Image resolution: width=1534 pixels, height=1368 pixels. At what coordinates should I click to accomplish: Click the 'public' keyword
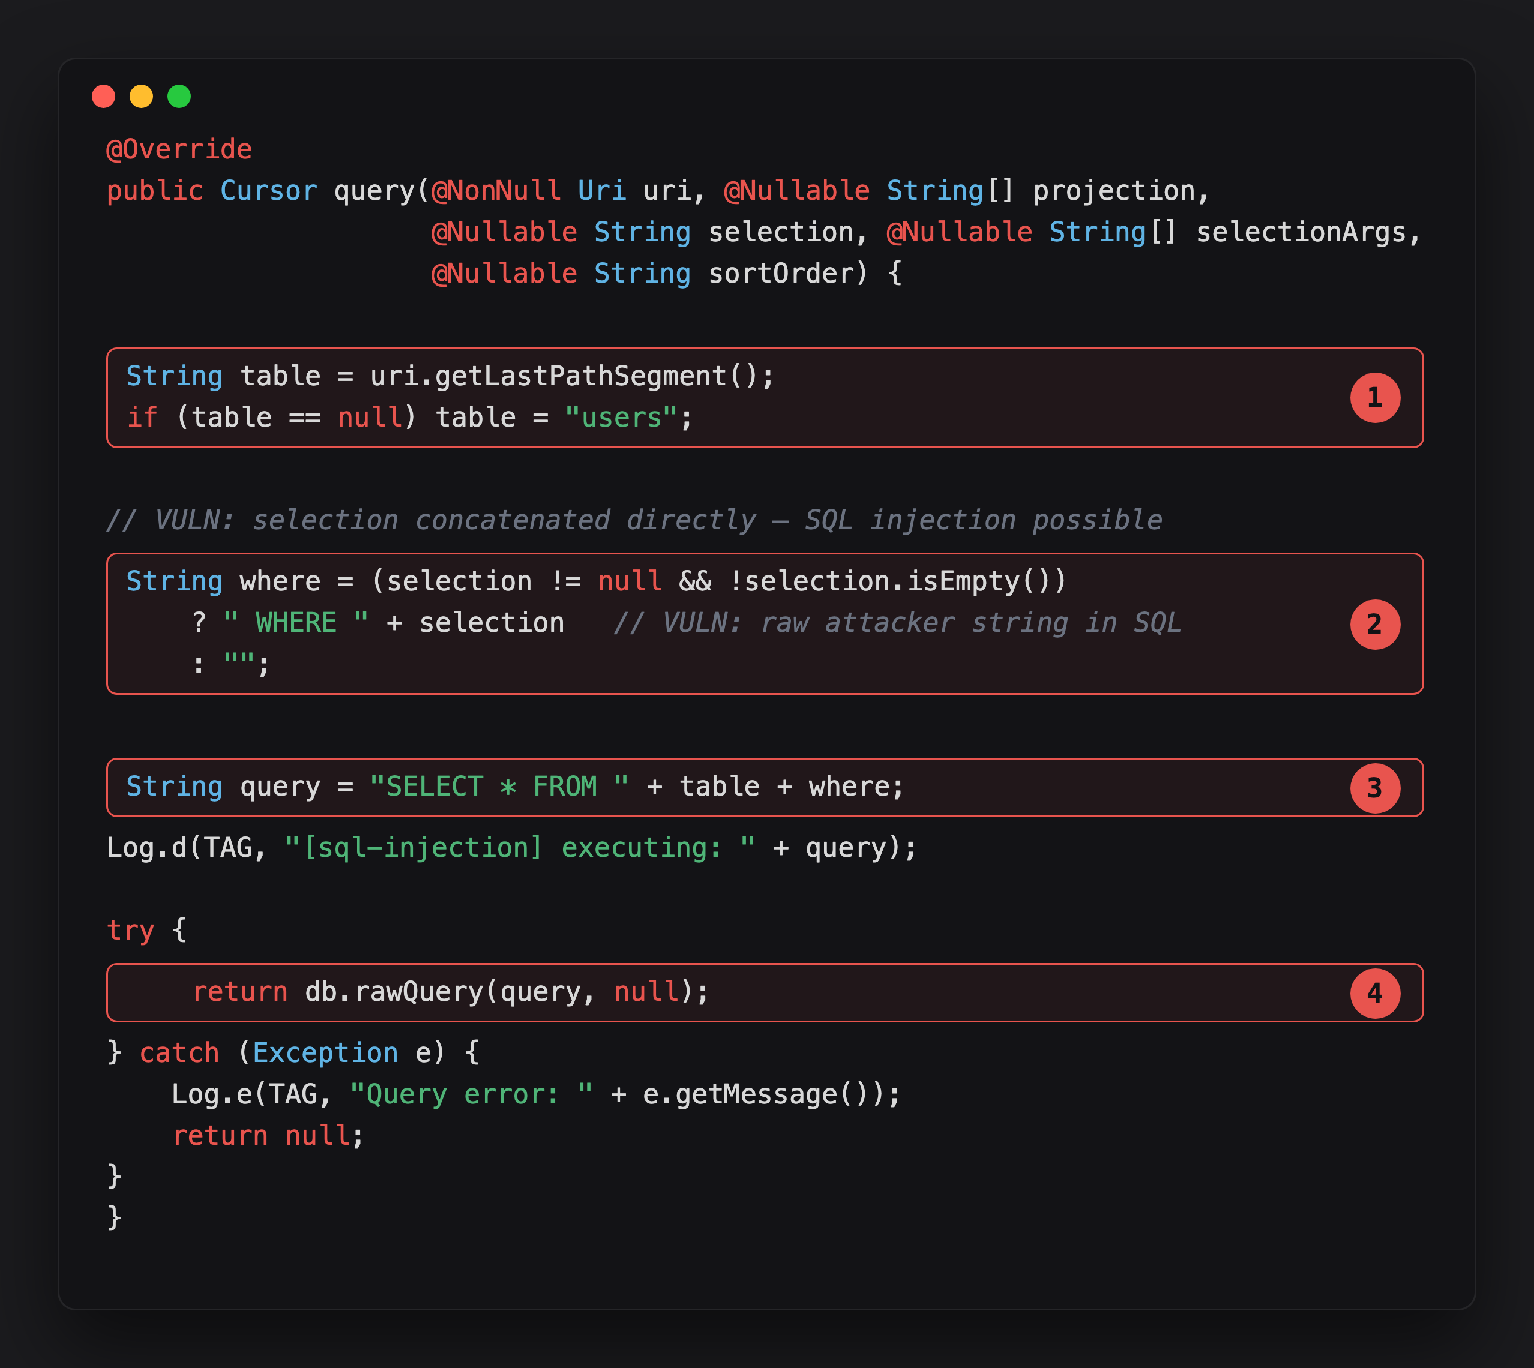point(155,191)
